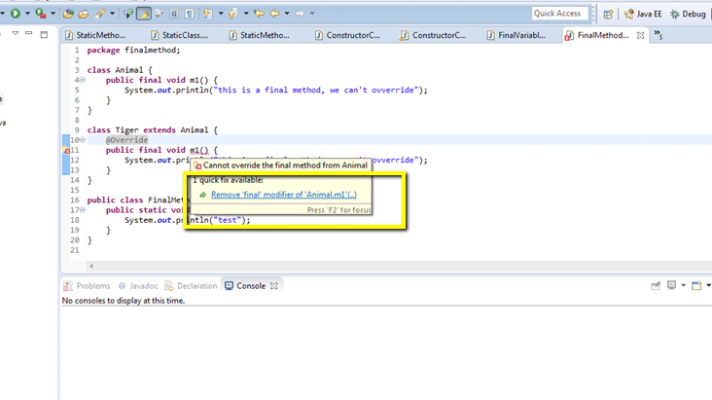
Task: Click the Open Perspective icon
Action: click(608, 14)
